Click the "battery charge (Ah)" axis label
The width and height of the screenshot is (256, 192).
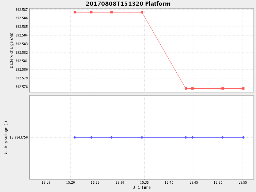coord(12,50)
